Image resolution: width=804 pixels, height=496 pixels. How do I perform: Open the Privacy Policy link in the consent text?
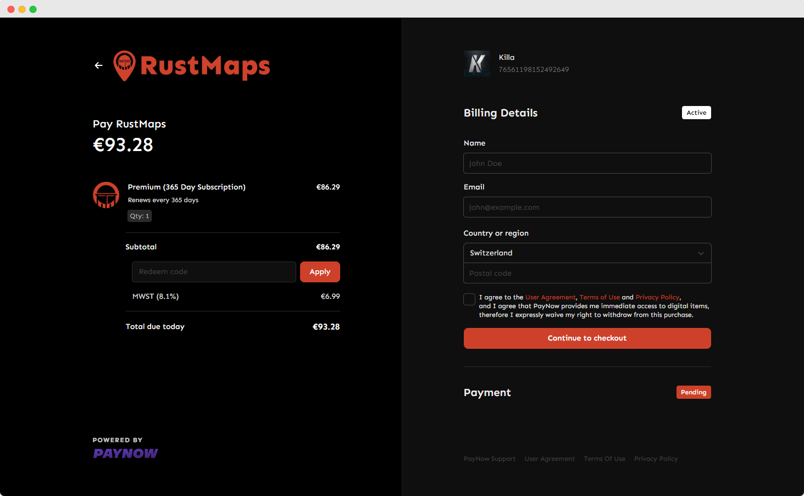(658, 297)
